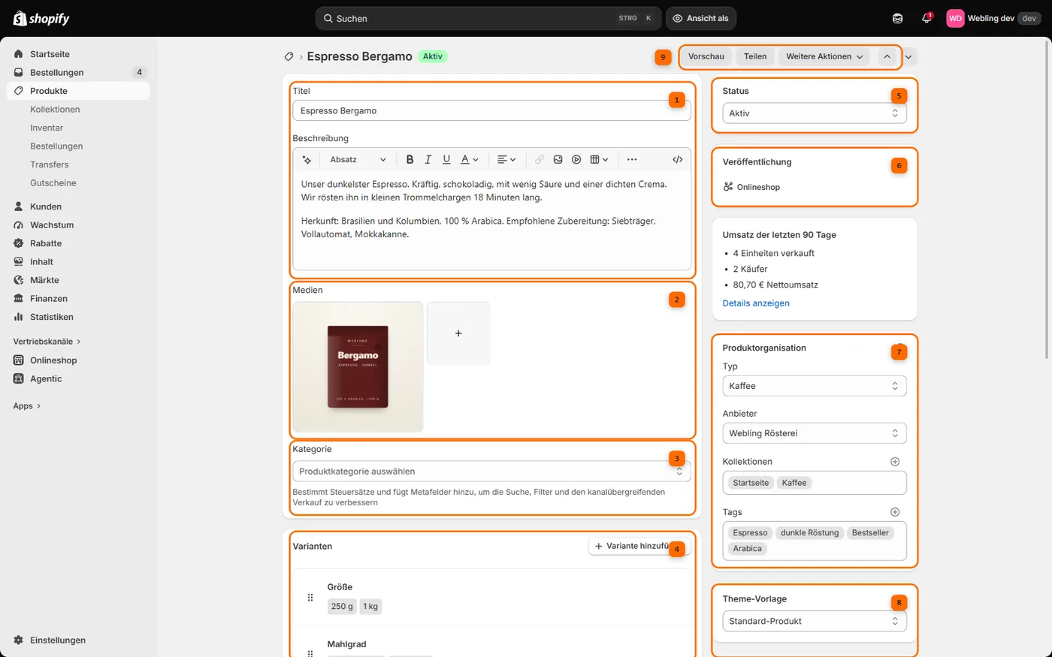
Task: Click the Bestseller tag chip
Action: pos(870,533)
